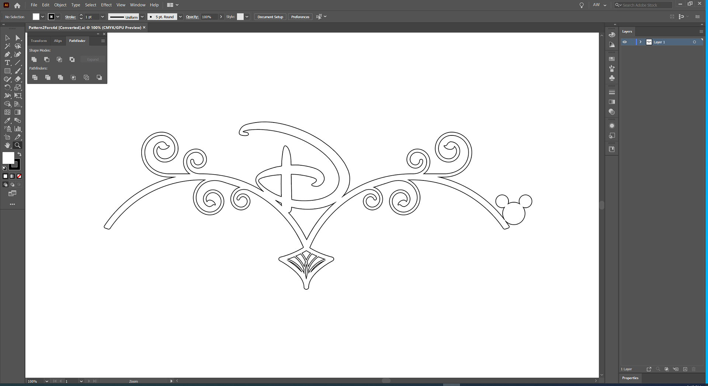
Task: Choose the Line Segment tool
Action: pos(18,63)
